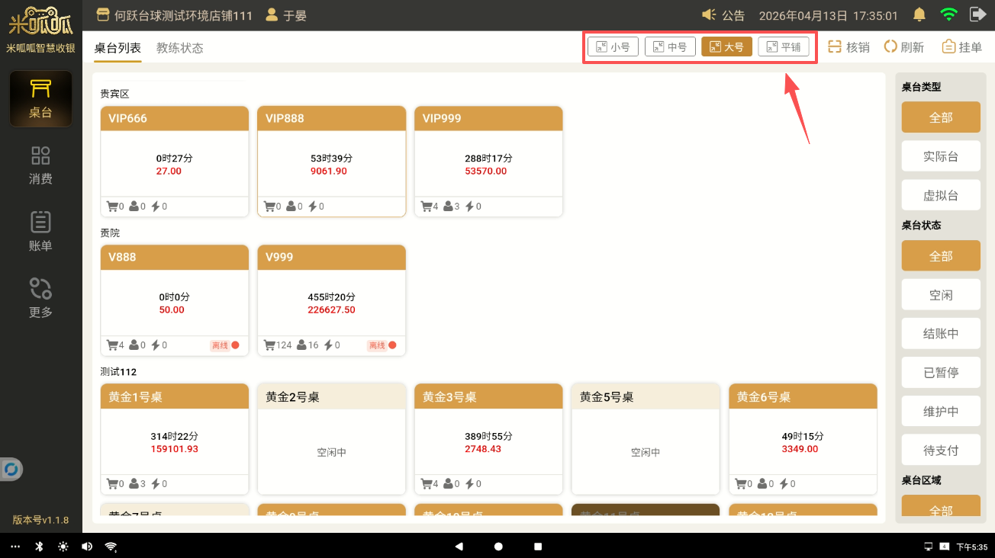
Task: Filter table status by 待支付
Action: (940, 451)
